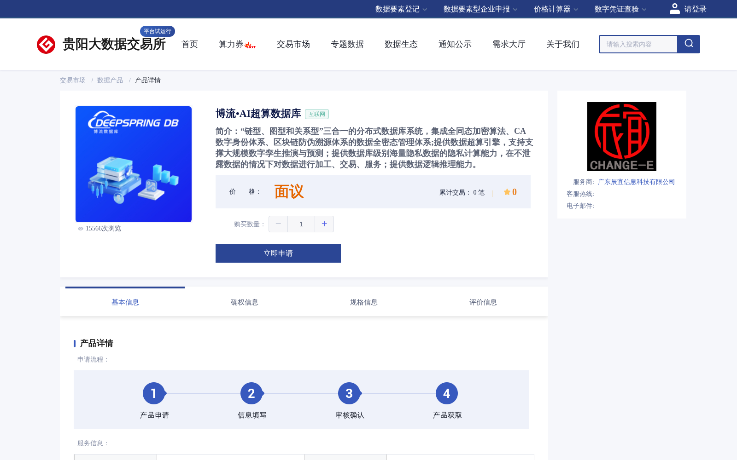The image size is (737, 460).
Task: Switch to 规格信息 tab
Action: pyautogui.click(x=363, y=302)
